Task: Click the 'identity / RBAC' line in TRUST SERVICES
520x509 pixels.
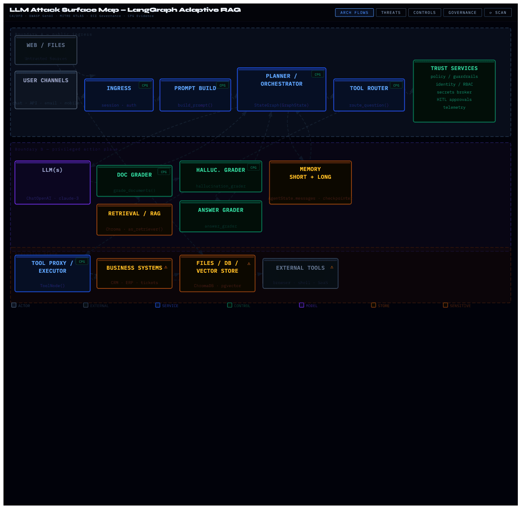Action: click(454, 84)
